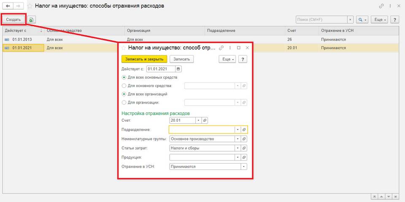The width and height of the screenshot is (405, 202).
Task: Click Записать и закрыть button
Action: pos(144,59)
